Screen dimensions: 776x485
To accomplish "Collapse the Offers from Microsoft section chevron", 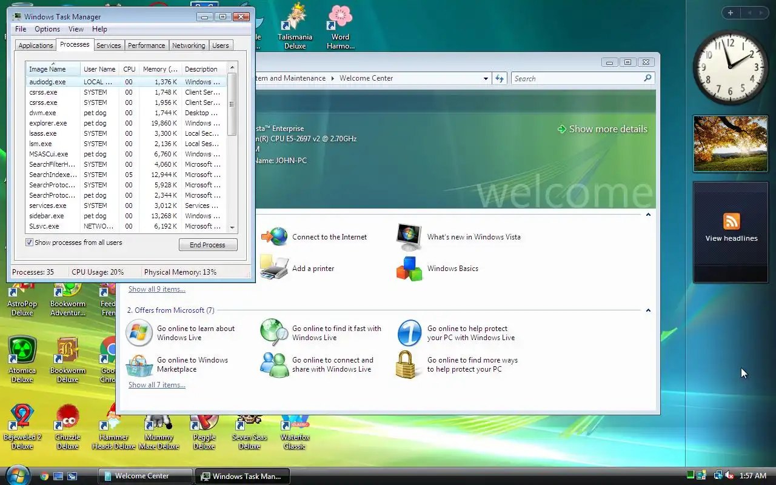I will pyautogui.click(x=648, y=310).
